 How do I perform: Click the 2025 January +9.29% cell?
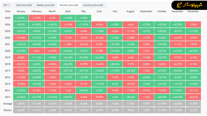coord(21,18)
